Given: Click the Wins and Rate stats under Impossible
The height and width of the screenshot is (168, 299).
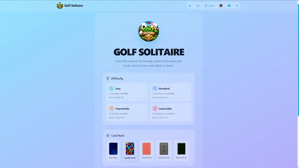Looking at the screenshot, I should tap(160, 117).
